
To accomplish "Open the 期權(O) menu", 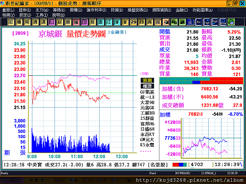I will pyautogui.click(x=76, y=10).
